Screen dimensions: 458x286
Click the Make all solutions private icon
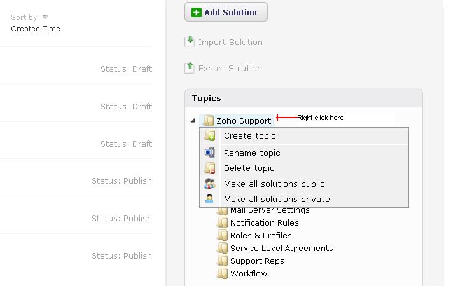[210, 199]
